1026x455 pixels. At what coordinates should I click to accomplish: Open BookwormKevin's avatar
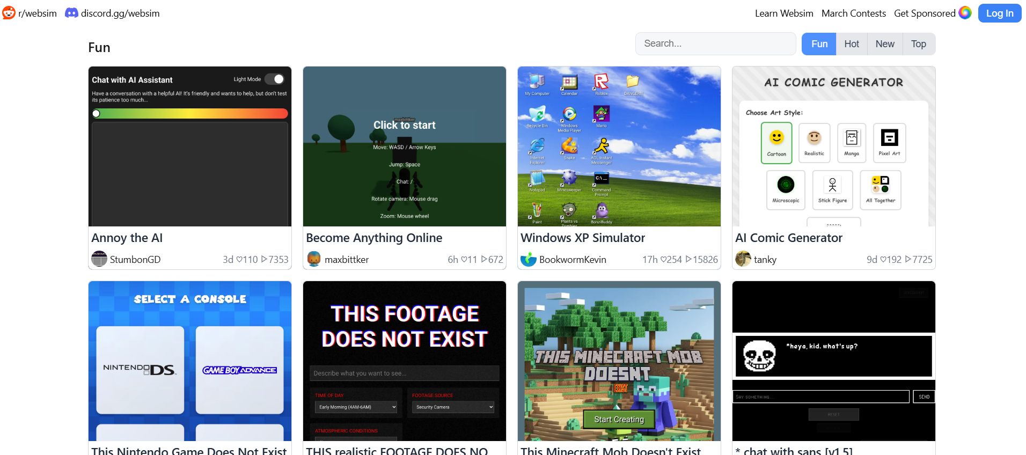529,259
